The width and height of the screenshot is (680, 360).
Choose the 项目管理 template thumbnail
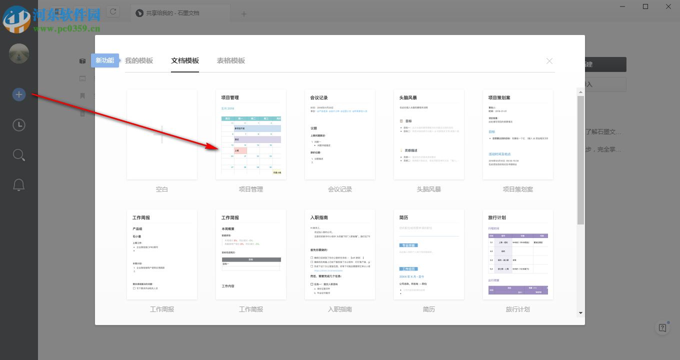pos(251,134)
